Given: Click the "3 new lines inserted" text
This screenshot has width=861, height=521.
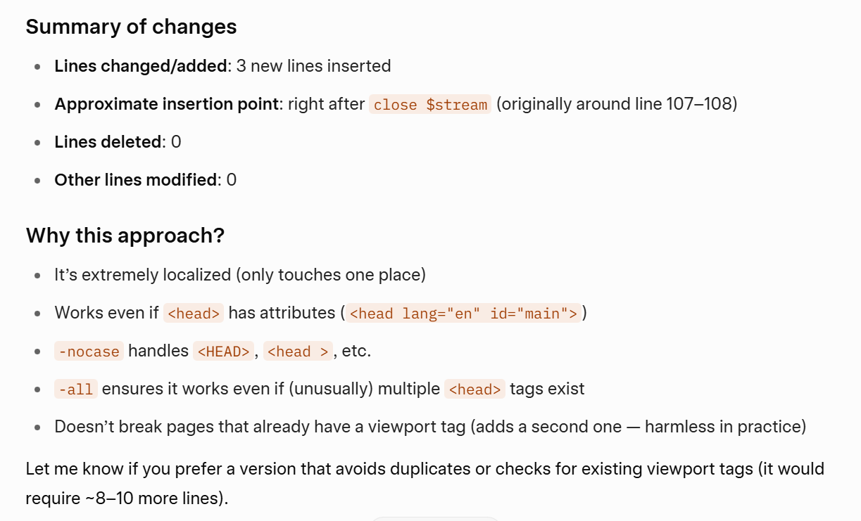Looking at the screenshot, I should [313, 66].
